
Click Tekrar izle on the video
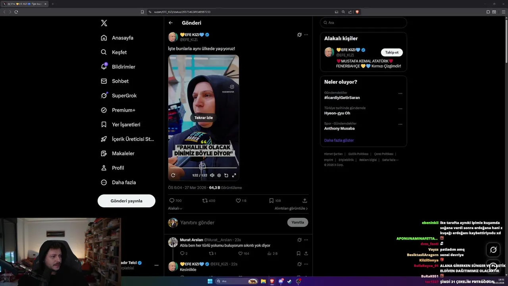[x=203, y=118]
